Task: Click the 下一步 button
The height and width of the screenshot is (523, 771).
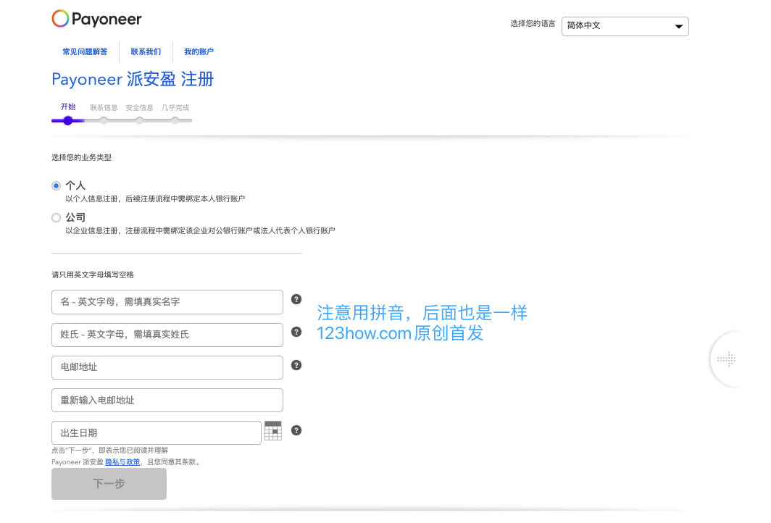Action: click(x=109, y=484)
